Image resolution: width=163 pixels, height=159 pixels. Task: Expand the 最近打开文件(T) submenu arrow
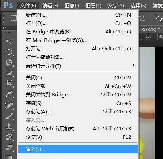click(134, 65)
